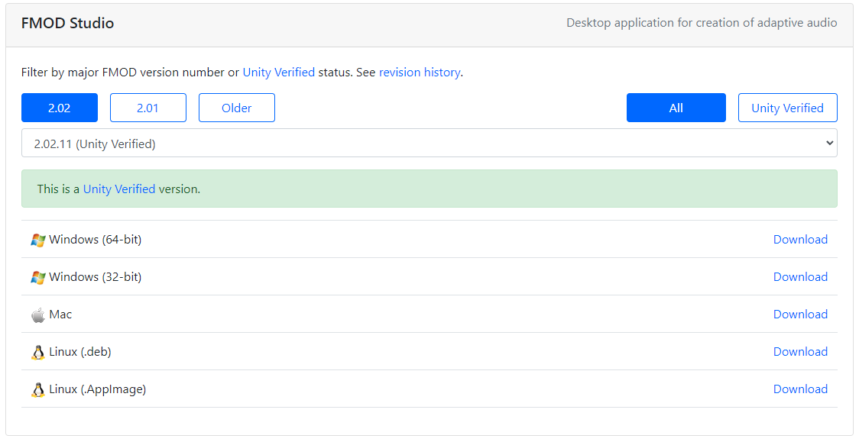Select the 2.01 version filter
The width and height of the screenshot is (859, 442).
(148, 108)
